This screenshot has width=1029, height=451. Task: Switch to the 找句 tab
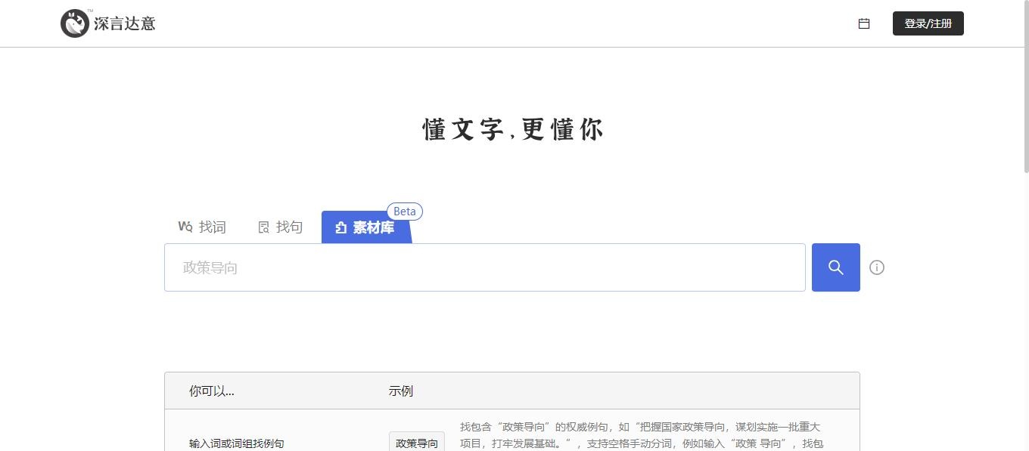(x=289, y=227)
